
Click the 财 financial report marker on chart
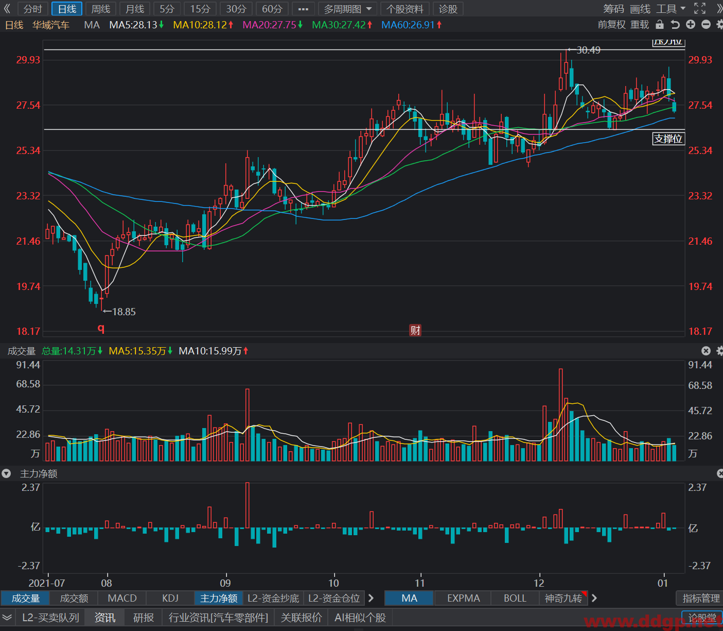(x=415, y=330)
